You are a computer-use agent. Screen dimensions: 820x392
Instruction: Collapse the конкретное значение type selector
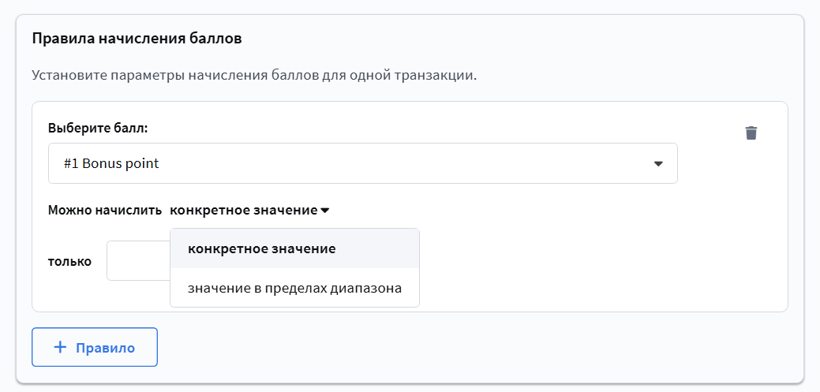coord(249,210)
